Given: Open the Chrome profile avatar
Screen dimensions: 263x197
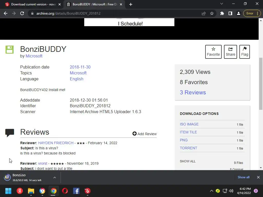Looking at the screenshot, I should click(x=238, y=13).
